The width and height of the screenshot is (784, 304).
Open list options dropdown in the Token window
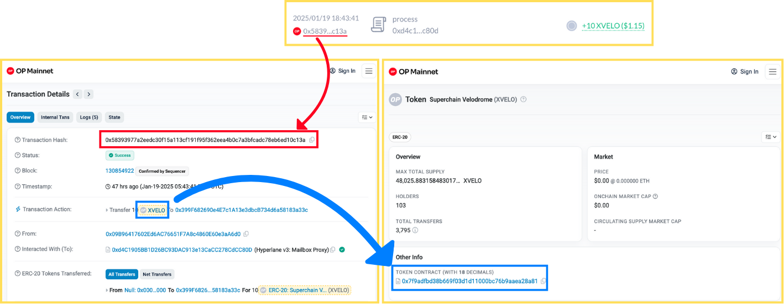771,137
